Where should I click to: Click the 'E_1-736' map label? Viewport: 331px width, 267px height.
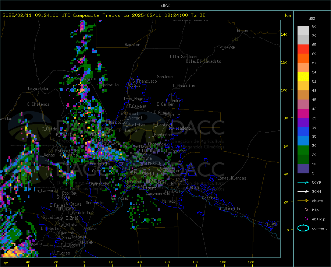pos(227,48)
